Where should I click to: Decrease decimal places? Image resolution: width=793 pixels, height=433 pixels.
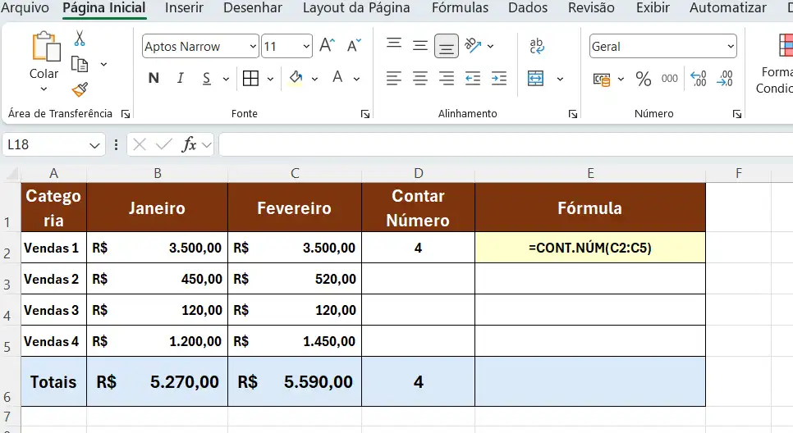(725, 79)
